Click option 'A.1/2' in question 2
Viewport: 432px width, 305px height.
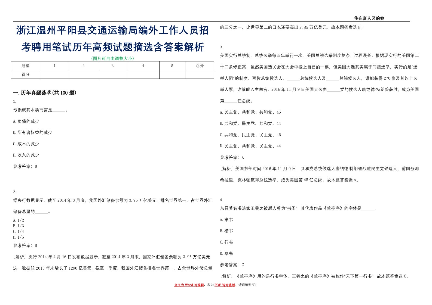(19, 220)
